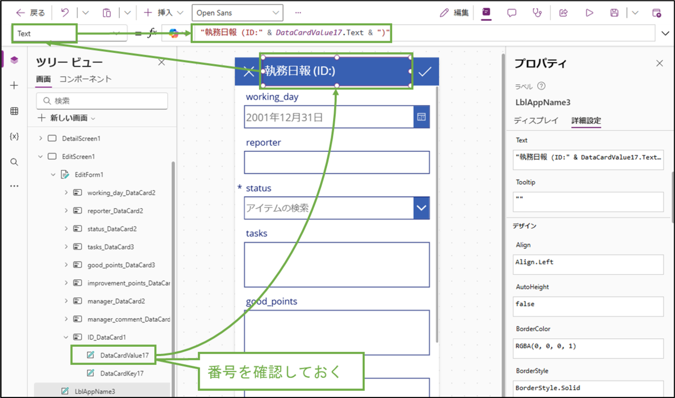675x398 pixels.
Task: Collapse EditScreen1 in the tree
Action: 40,156
